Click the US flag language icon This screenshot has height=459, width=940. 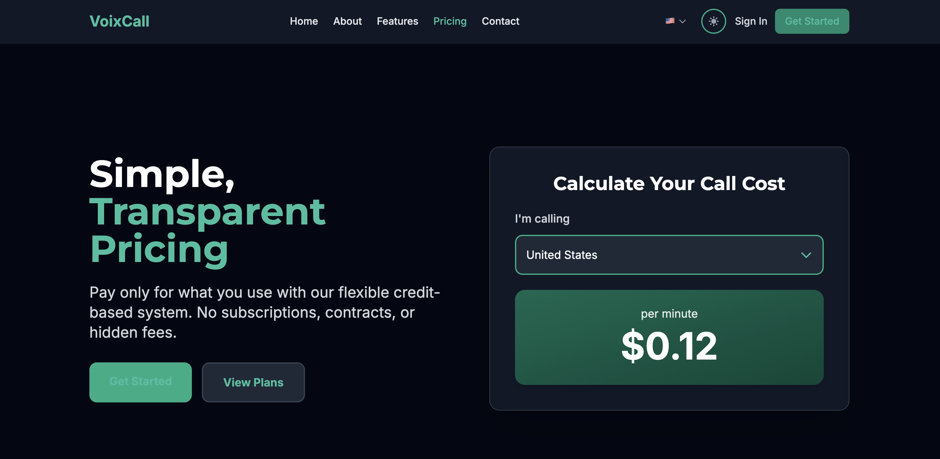click(670, 21)
